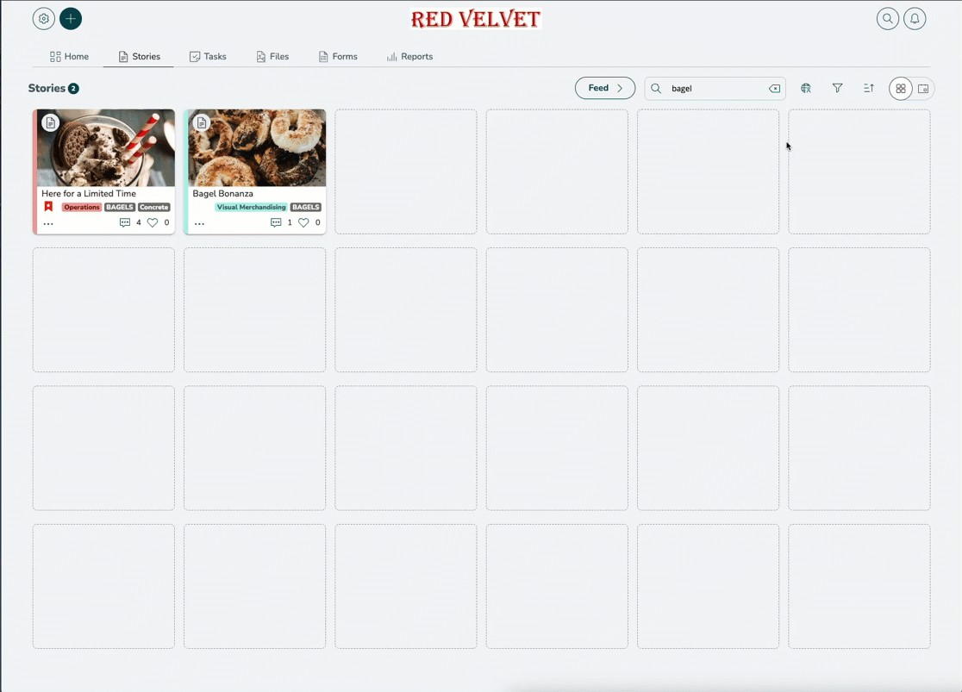Click document icon on Limited Time card
The height and width of the screenshot is (692, 962).
50,122
